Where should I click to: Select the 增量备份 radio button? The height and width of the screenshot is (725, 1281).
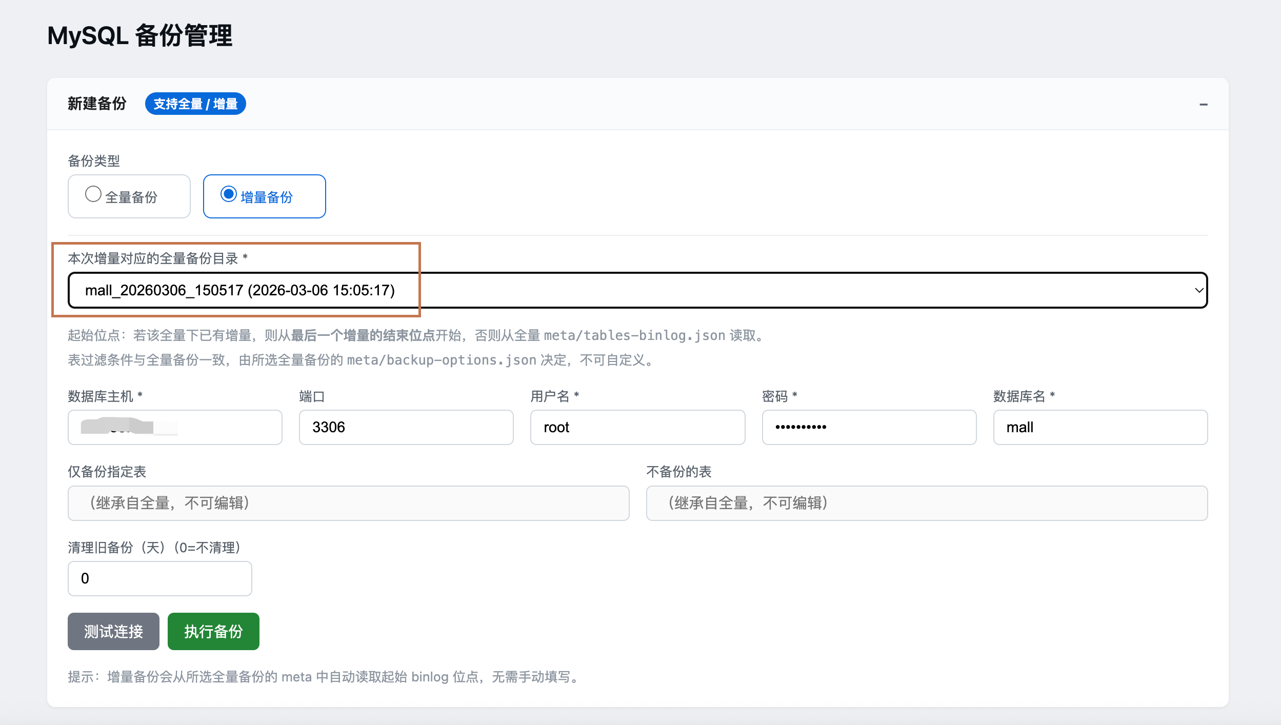point(228,194)
